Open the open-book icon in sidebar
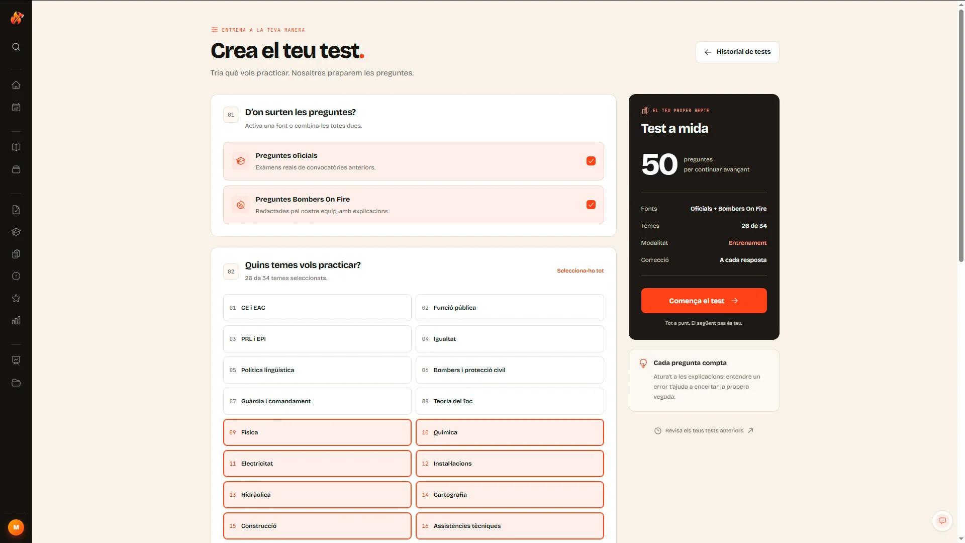965x543 pixels. [16, 147]
